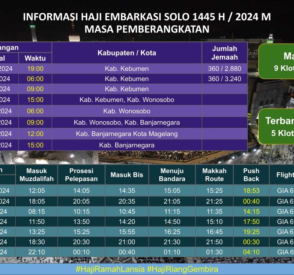
Task: Select the '10:45' Masuk Bis cell
Action: [127, 211]
